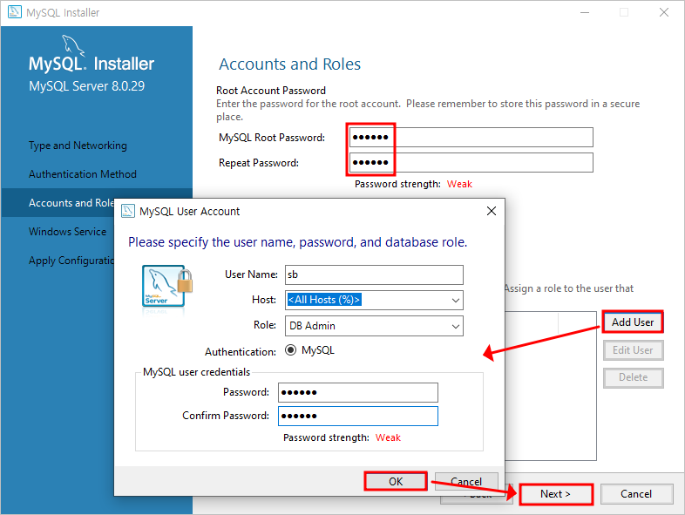The width and height of the screenshot is (685, 515).
Task: Click the red Weak strength text in dialog
Action: [388, 437]
